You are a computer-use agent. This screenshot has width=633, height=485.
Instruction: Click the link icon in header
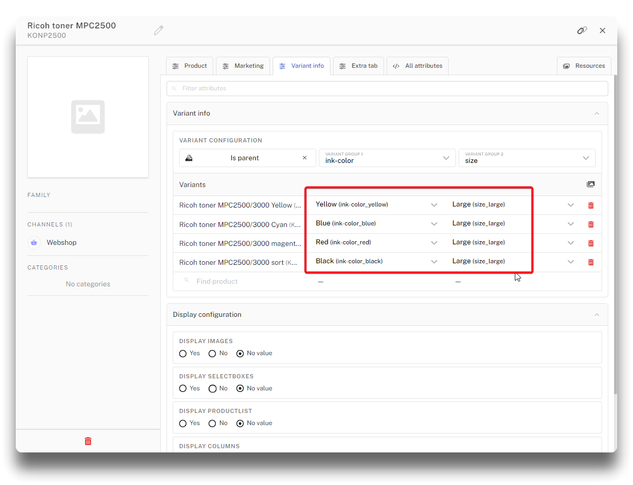(582, 30)
